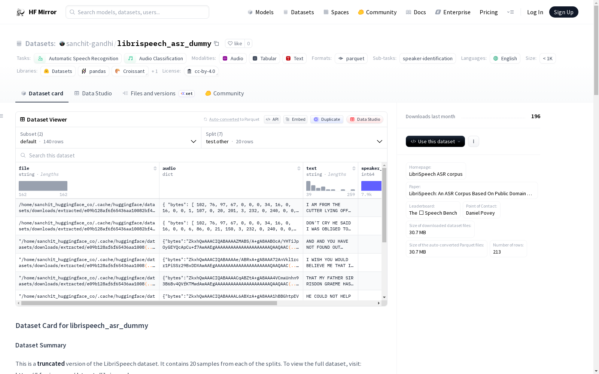
Task: Open the Dataset card tab
Action: coord(42,93)
